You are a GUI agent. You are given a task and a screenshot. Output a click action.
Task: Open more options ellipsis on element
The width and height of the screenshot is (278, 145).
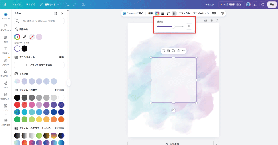tap(184, 51)
